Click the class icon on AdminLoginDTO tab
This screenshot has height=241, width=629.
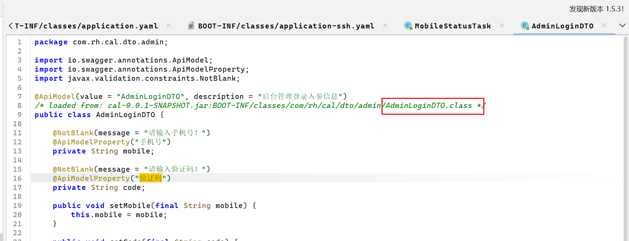525,26
